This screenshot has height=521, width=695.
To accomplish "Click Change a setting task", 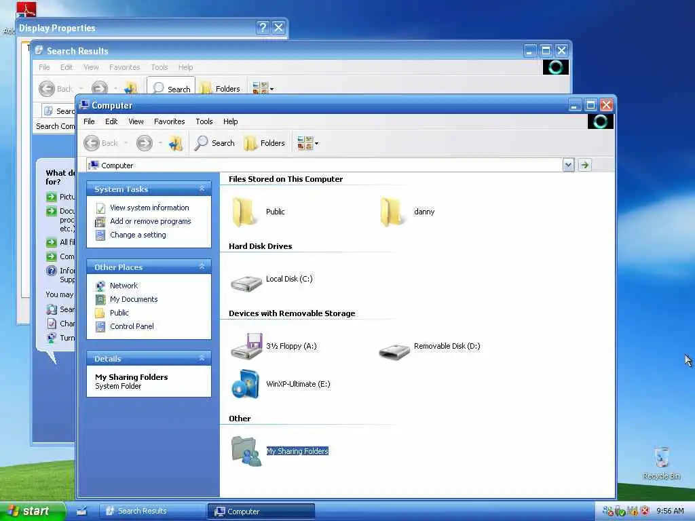I will tap(138, 235).
